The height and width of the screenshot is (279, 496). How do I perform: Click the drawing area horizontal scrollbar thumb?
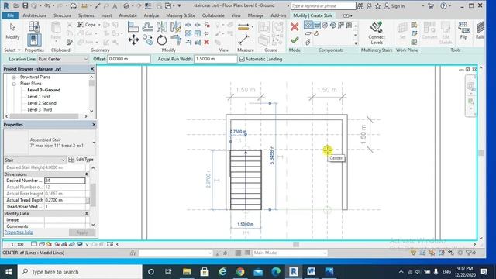(x=296, y=244)
